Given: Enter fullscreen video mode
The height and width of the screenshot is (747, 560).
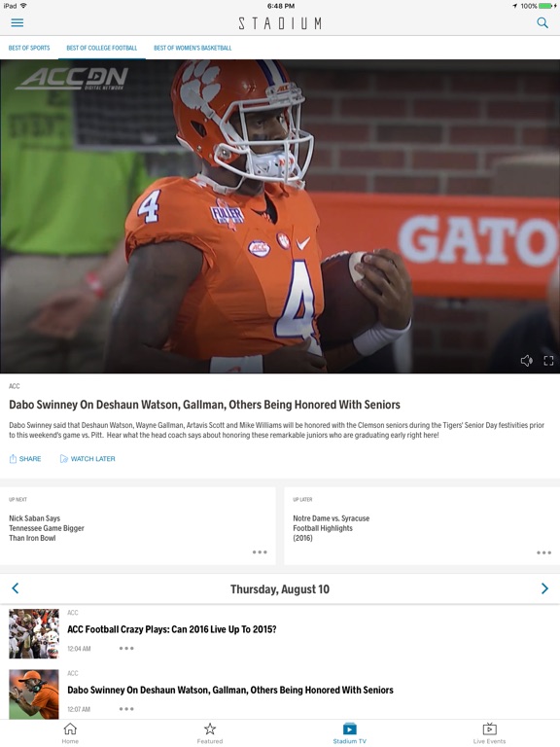Looking at the screenshot, I should (548, 361).
